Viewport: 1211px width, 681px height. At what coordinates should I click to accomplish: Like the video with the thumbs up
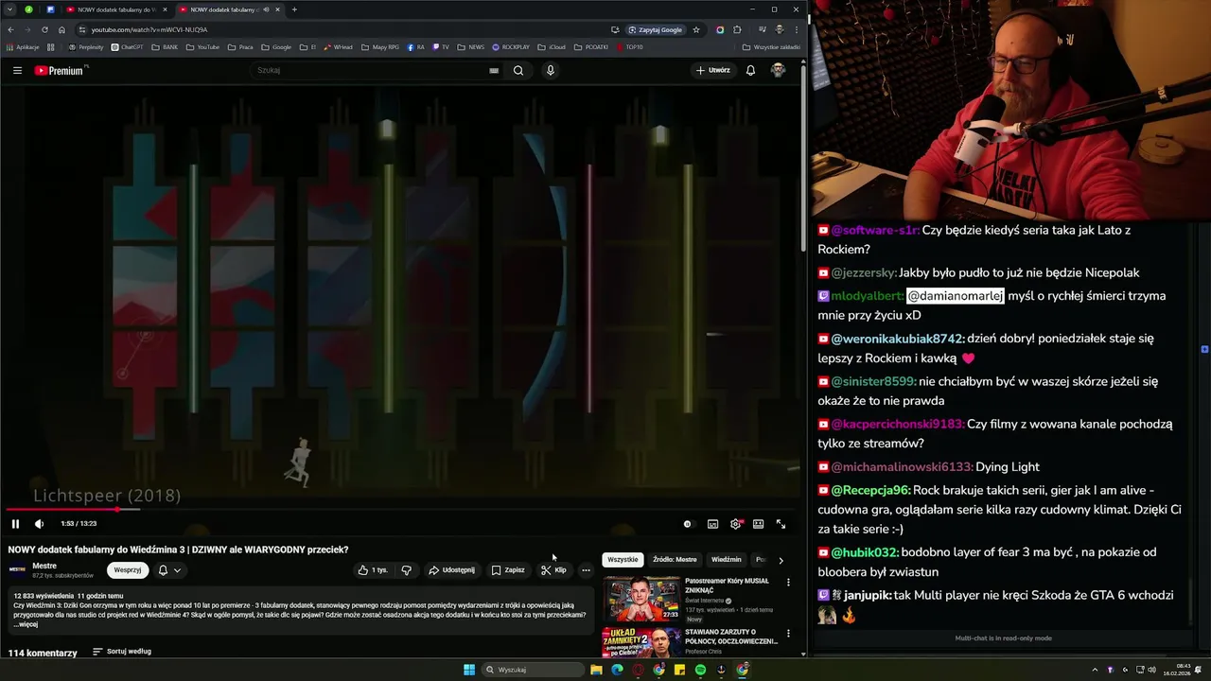pyautogui.click(x=373, y=570)
